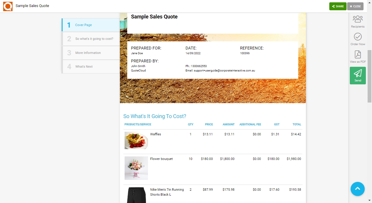Go to Cover Page section

click(x=91, y=25)
